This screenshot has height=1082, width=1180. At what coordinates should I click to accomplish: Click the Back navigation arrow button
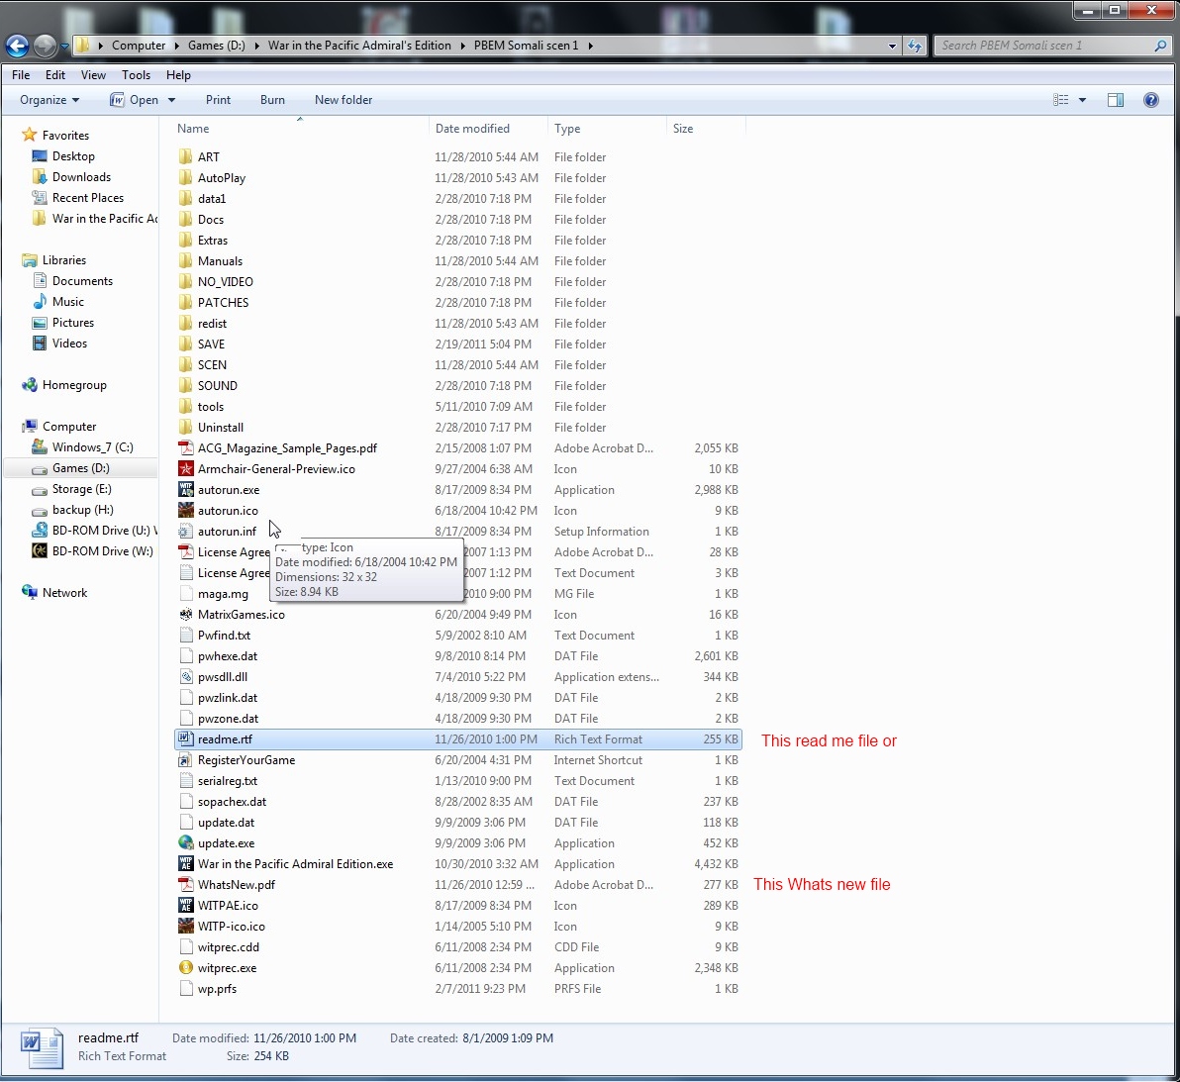(x=17, y=46)
